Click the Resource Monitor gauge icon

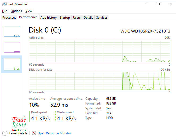34,133
